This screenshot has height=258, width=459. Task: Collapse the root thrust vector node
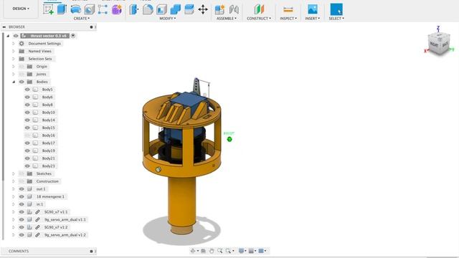8,36
